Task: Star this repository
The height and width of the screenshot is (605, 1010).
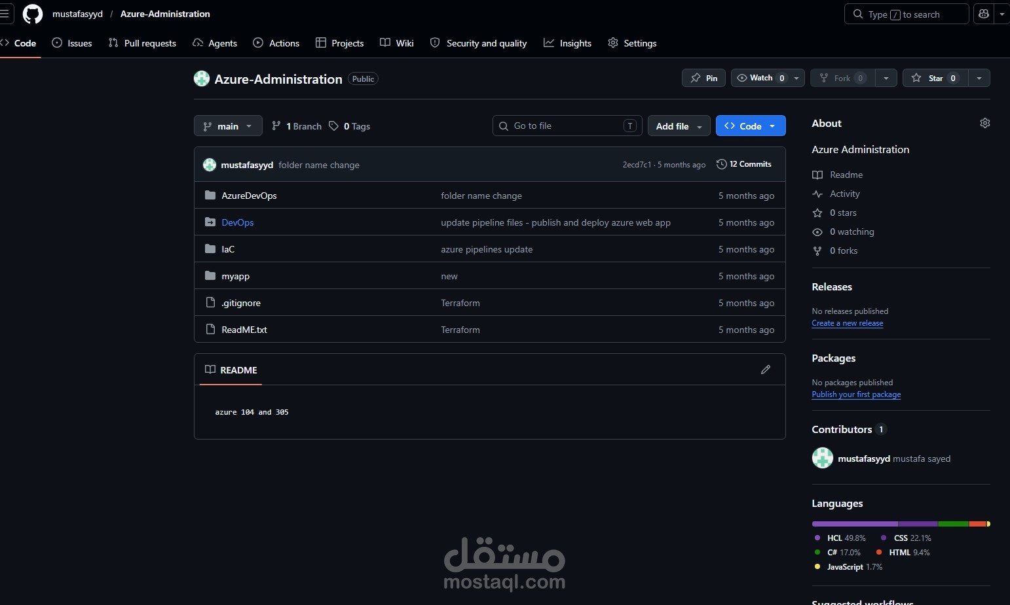Action: pyautogui.click(x=935, y=78)
